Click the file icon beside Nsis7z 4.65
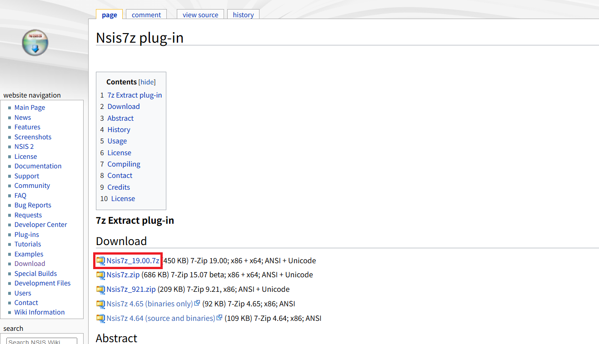The width and height of the screenshot is (599, 344). click(100, 304)
